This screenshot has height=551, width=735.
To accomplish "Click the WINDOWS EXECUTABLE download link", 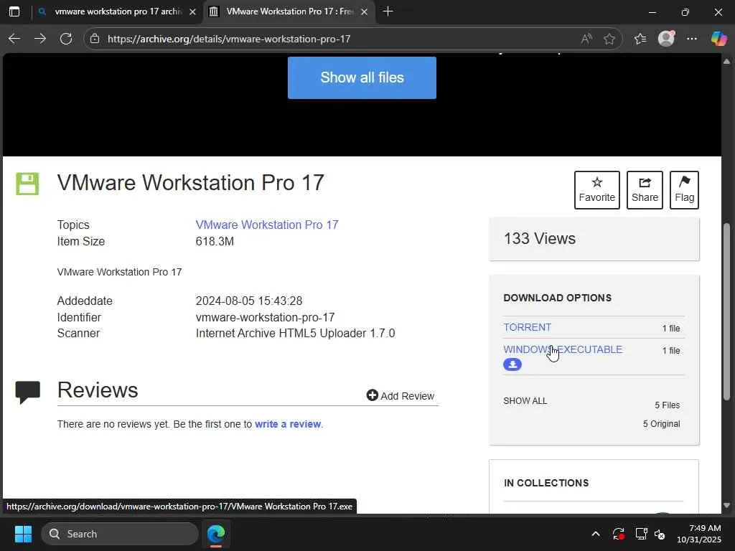I will click(563, 349).
